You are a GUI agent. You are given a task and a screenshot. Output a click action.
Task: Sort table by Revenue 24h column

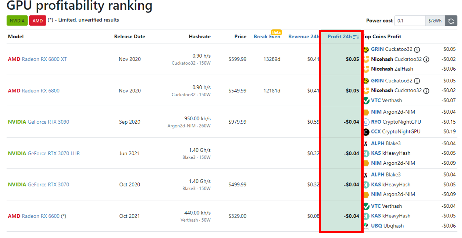pyautogui.click(x=304, y=37)
